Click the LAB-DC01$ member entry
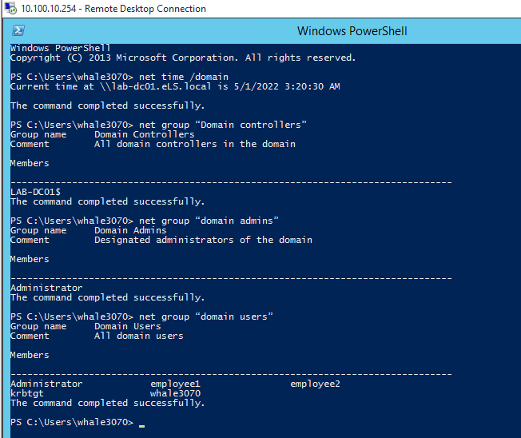Screen dimensions: 521x438 34,192
